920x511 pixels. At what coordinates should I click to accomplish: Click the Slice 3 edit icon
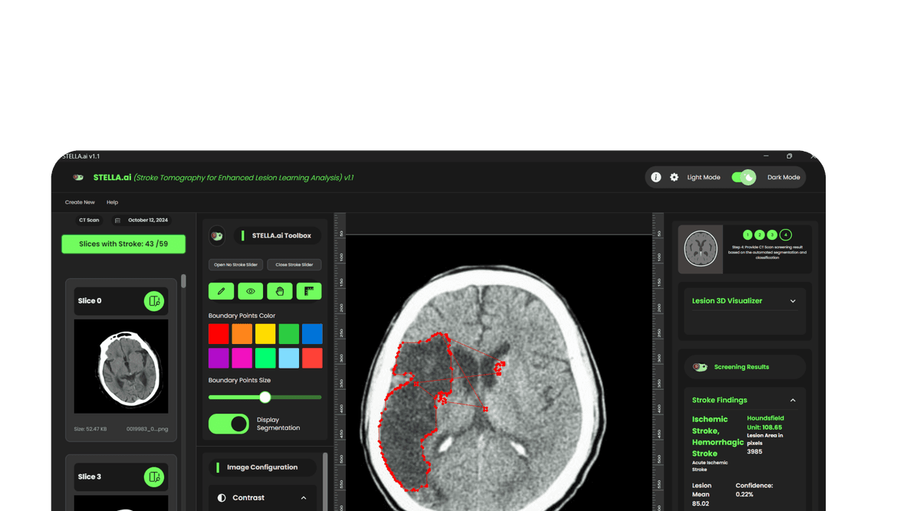coord(154,477)
